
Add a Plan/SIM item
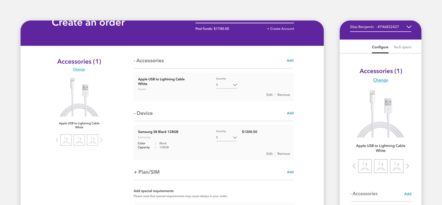(290, 172)
